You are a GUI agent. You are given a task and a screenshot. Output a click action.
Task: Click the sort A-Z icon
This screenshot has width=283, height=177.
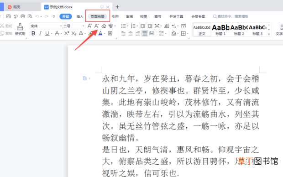tap(167, 26)
